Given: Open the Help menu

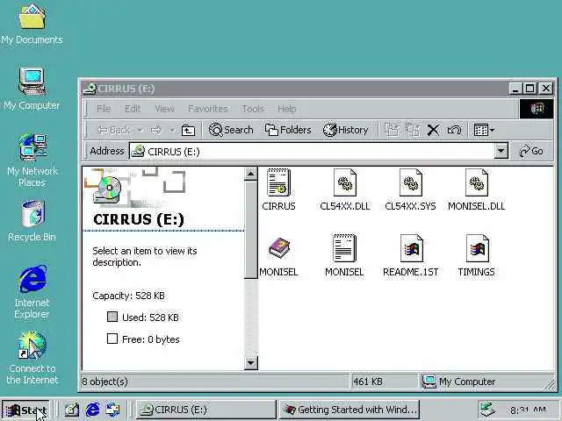Looking at the screenshot, I should coord(287,109).
